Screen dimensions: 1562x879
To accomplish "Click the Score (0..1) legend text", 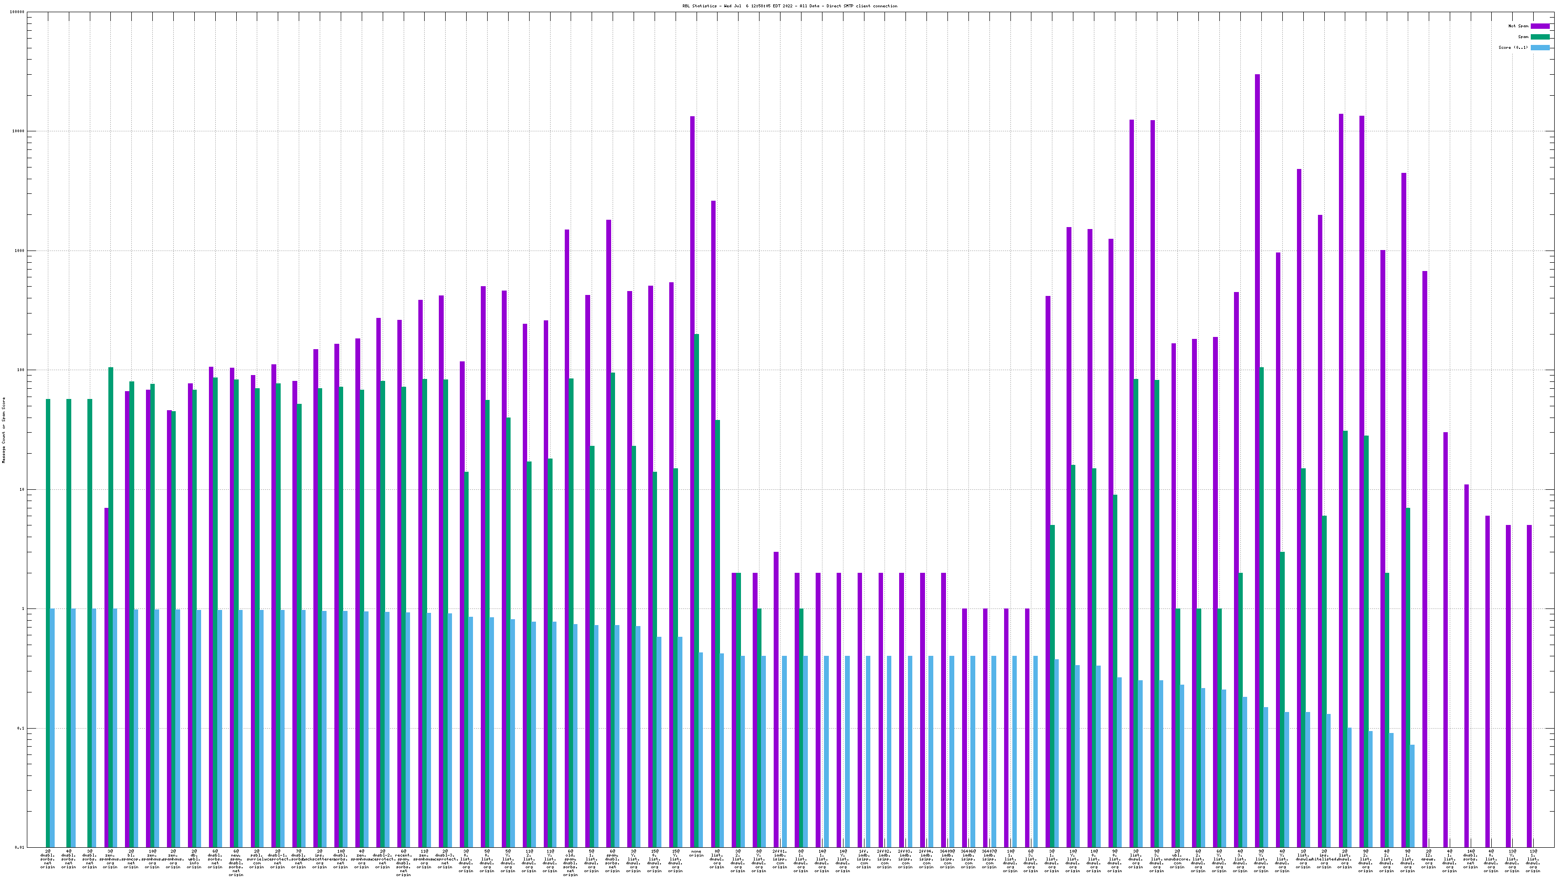I will click(x=1513, y=47).
